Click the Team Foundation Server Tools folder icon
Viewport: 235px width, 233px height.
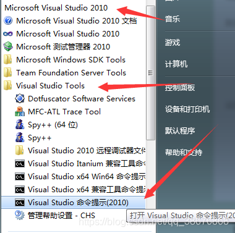coord(8,73)
